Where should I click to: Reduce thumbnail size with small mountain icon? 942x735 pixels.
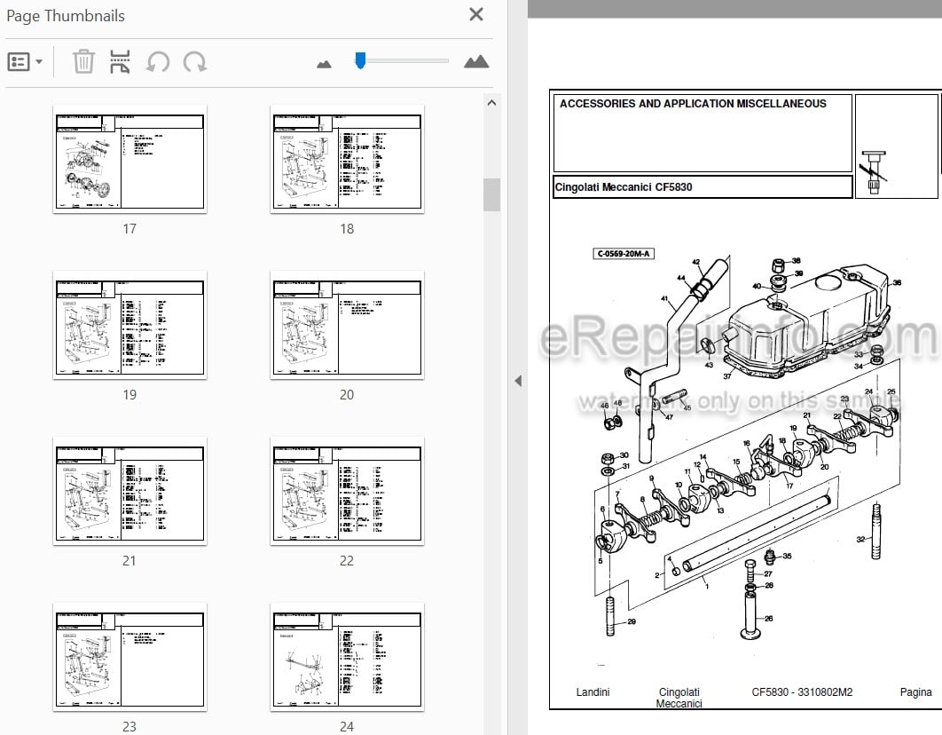324,64
